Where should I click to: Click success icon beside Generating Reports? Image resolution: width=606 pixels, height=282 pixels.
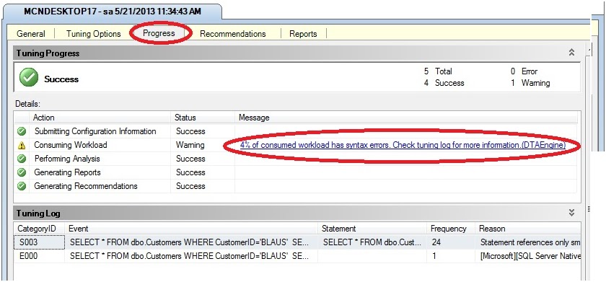22,172
